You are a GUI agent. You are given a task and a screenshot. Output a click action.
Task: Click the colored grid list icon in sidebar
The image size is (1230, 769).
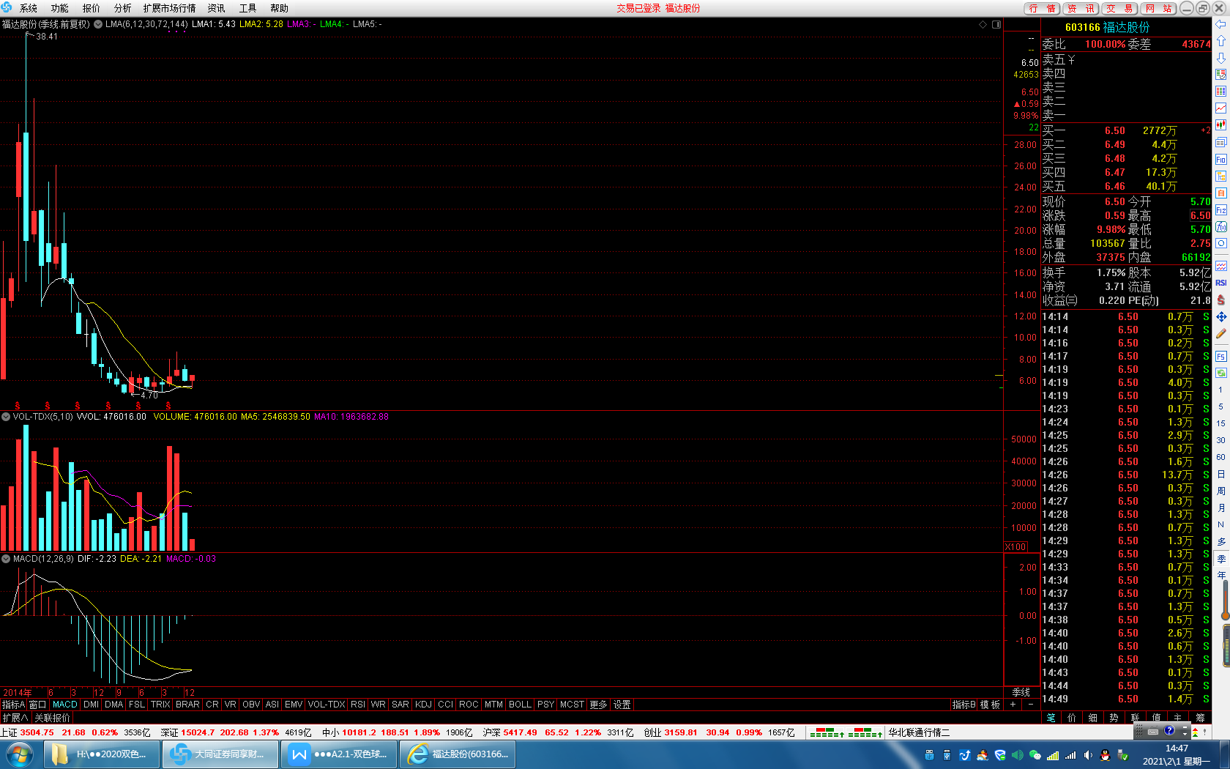pyautogui.click(x=1220, y=92)
